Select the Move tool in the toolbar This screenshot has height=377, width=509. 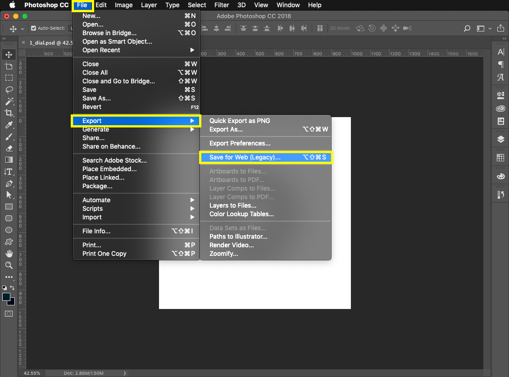[9, 55]
